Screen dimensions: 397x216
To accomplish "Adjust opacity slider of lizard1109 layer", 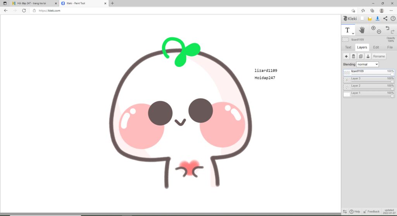I will coord(373,74).
